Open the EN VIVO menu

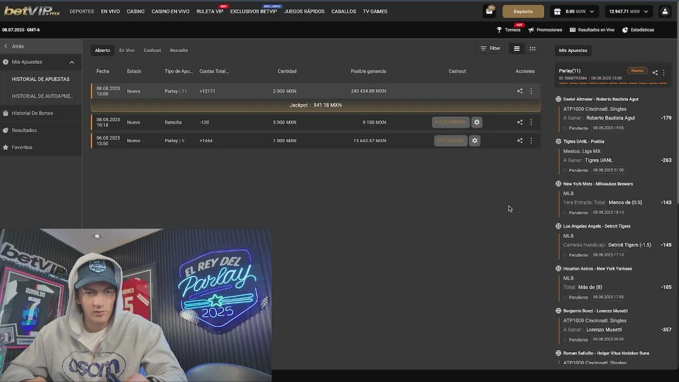[110, 11]
